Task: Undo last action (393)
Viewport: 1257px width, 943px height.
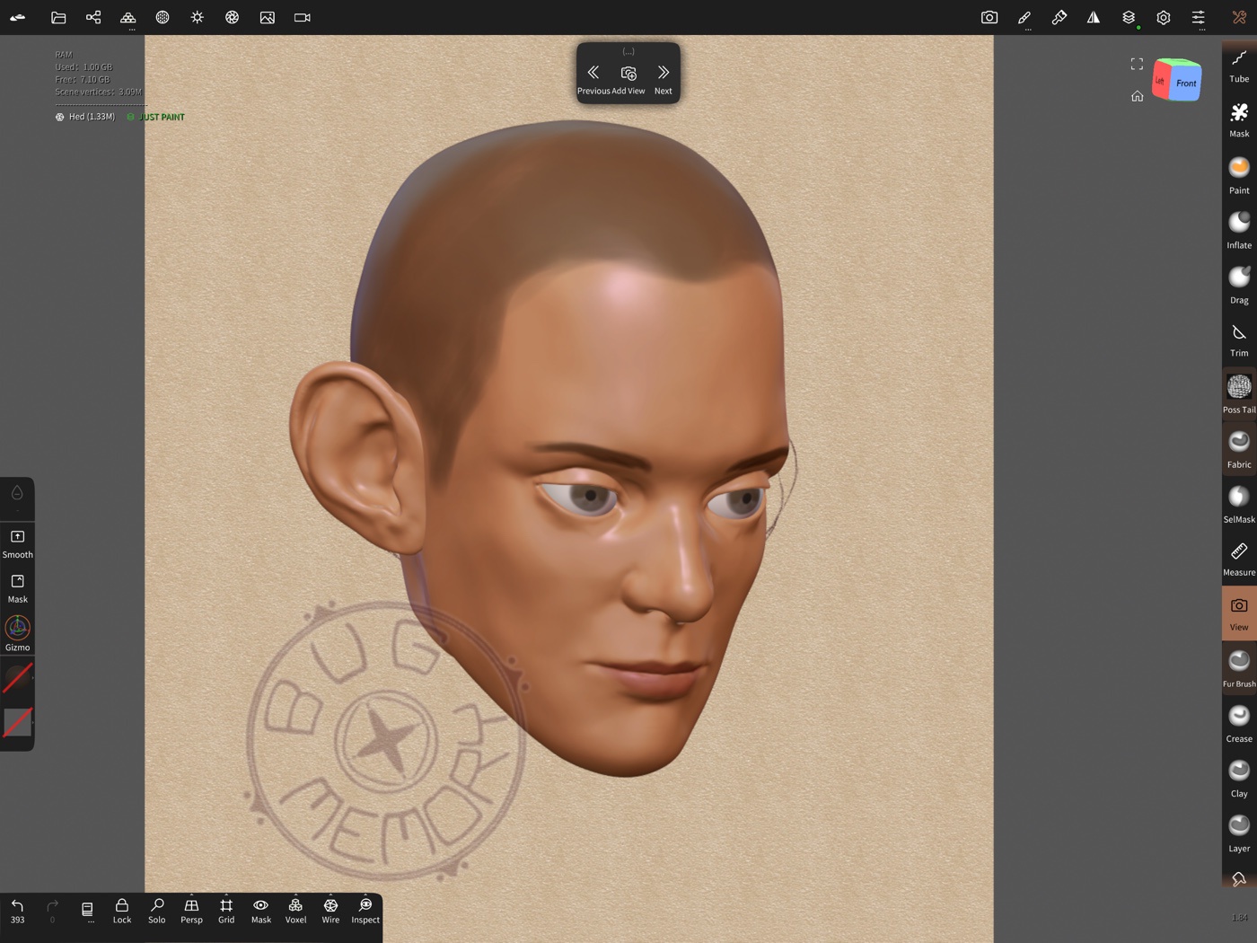Action: pyautogui.click(x=18, y=911)
